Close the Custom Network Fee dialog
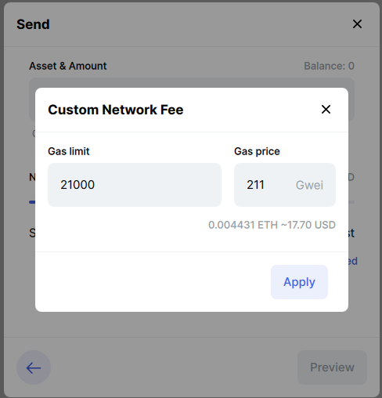Image resolution: width=382 pixels, height=398 pixels. pos(326,110)
